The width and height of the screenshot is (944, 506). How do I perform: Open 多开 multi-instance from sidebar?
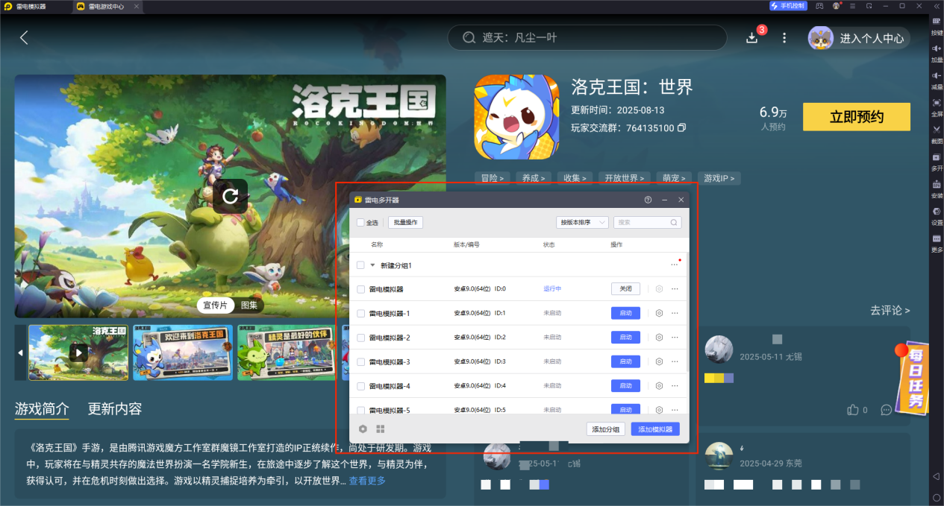coord(937,160)
